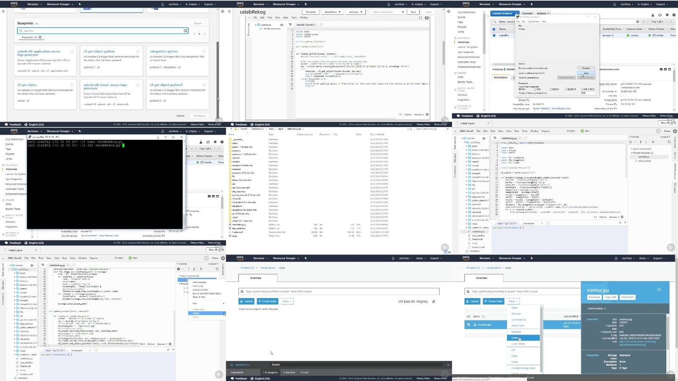Open More dropdown on the empty S3 input page
Viewport: 678px width, 381px height.
287,301
